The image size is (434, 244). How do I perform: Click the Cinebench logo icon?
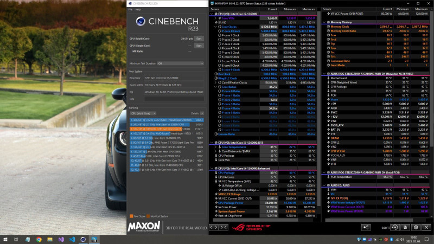141,21
